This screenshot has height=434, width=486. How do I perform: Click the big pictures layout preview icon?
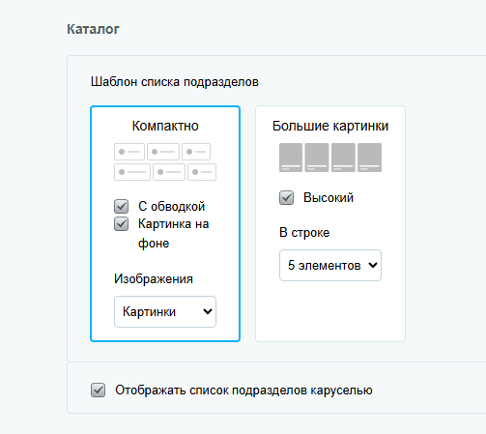[x=330, y=158]
